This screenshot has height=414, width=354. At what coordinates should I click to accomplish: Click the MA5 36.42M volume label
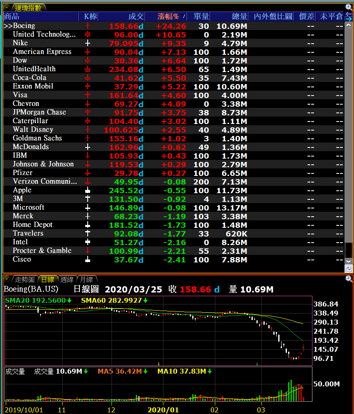pyautogui.click(x=123, y=371)
